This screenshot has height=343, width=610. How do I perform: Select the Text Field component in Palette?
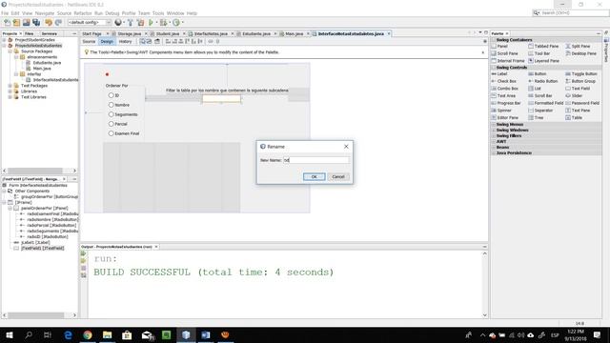(578, 89)
